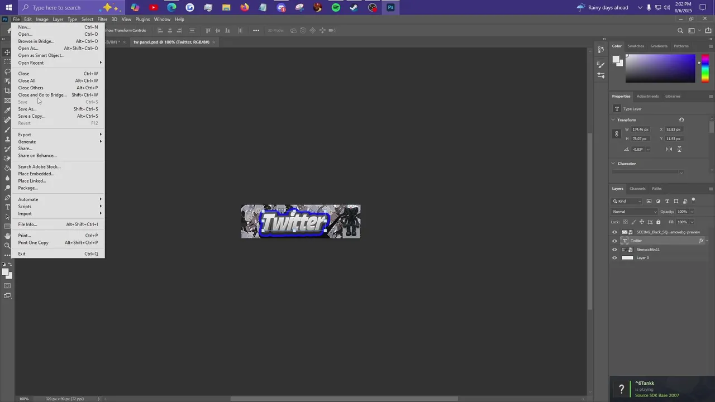Switch to the Swatches tab

[x=636, y=46]
